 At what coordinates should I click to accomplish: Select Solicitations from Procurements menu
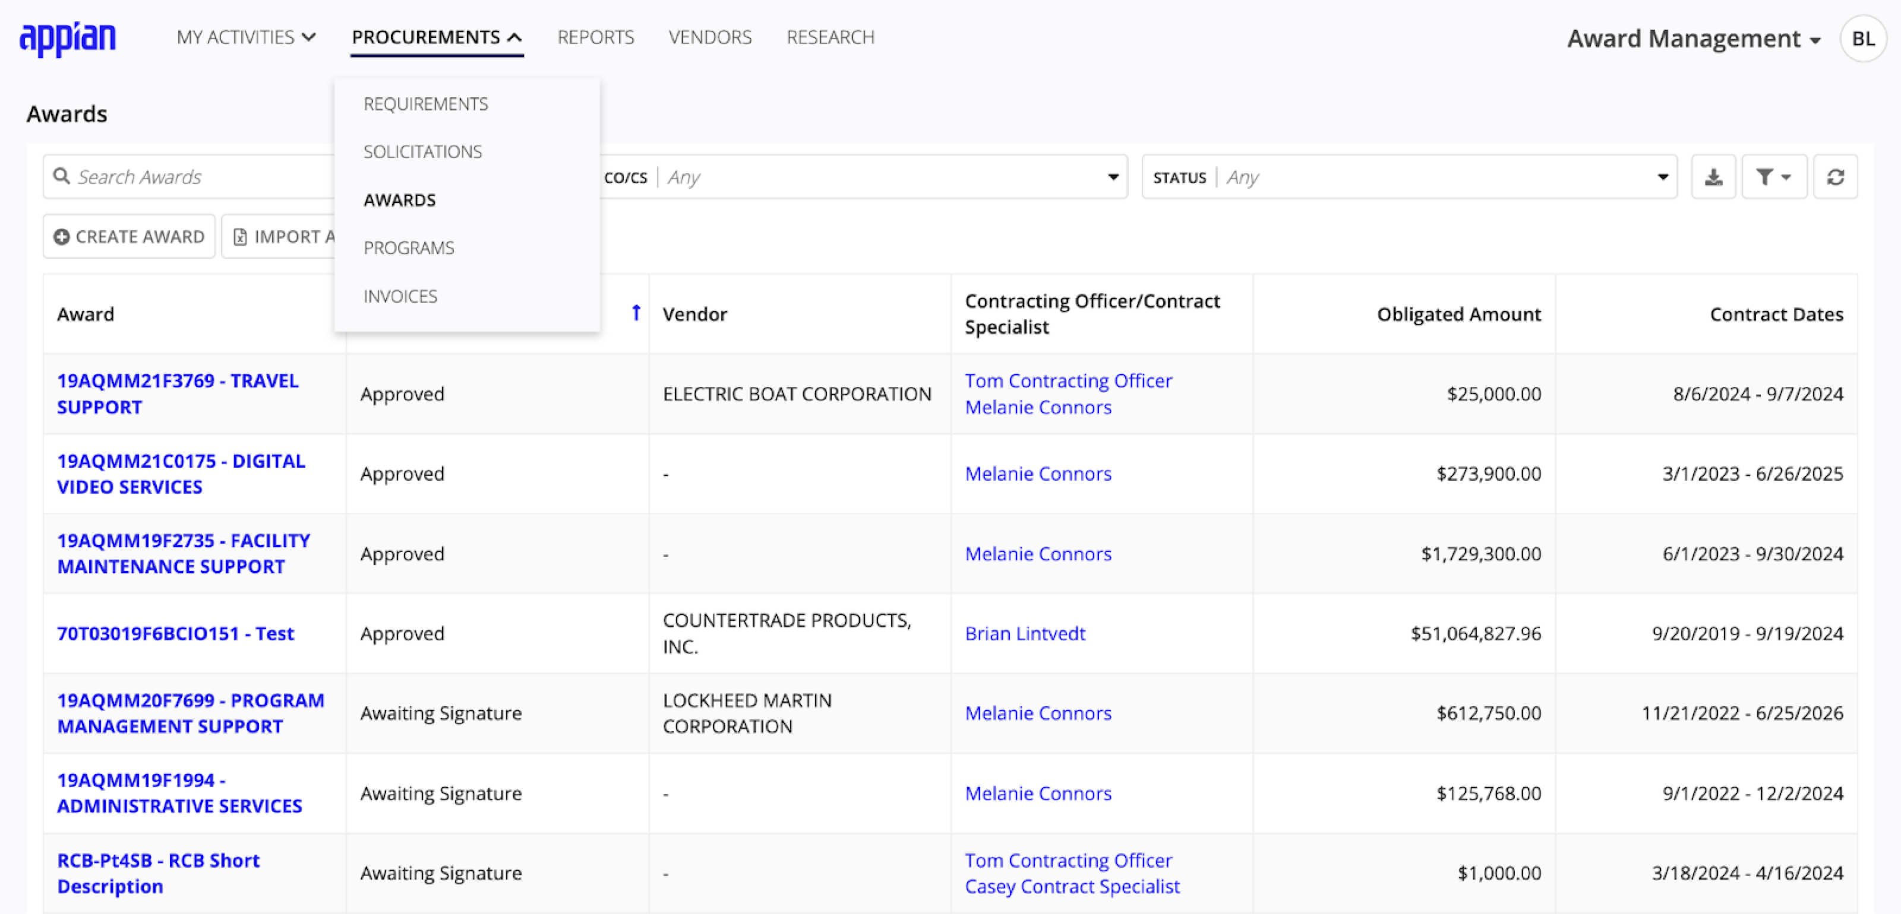pyautogui.click(x=423, y=152)
